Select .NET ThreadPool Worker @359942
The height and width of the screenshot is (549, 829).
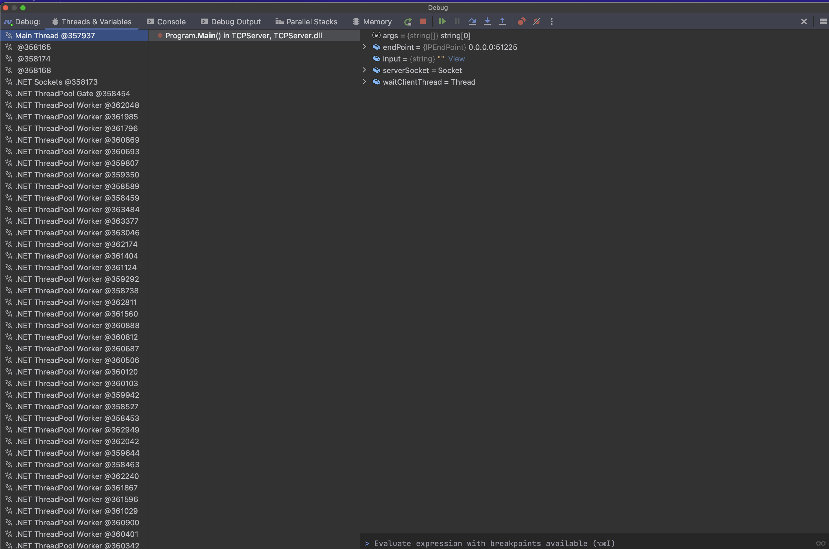[x=74, y=395]
